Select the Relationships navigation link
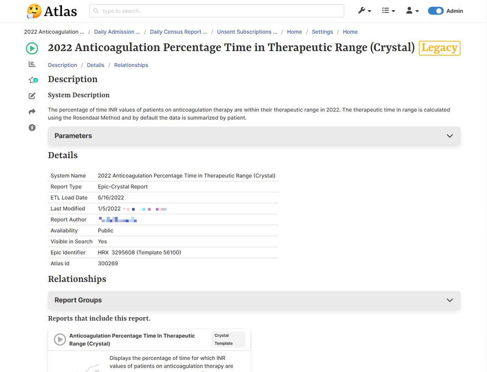This screenshot has width=487, height=372. [x=131, y=65]
